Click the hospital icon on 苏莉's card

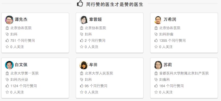(x=156, y=73)
